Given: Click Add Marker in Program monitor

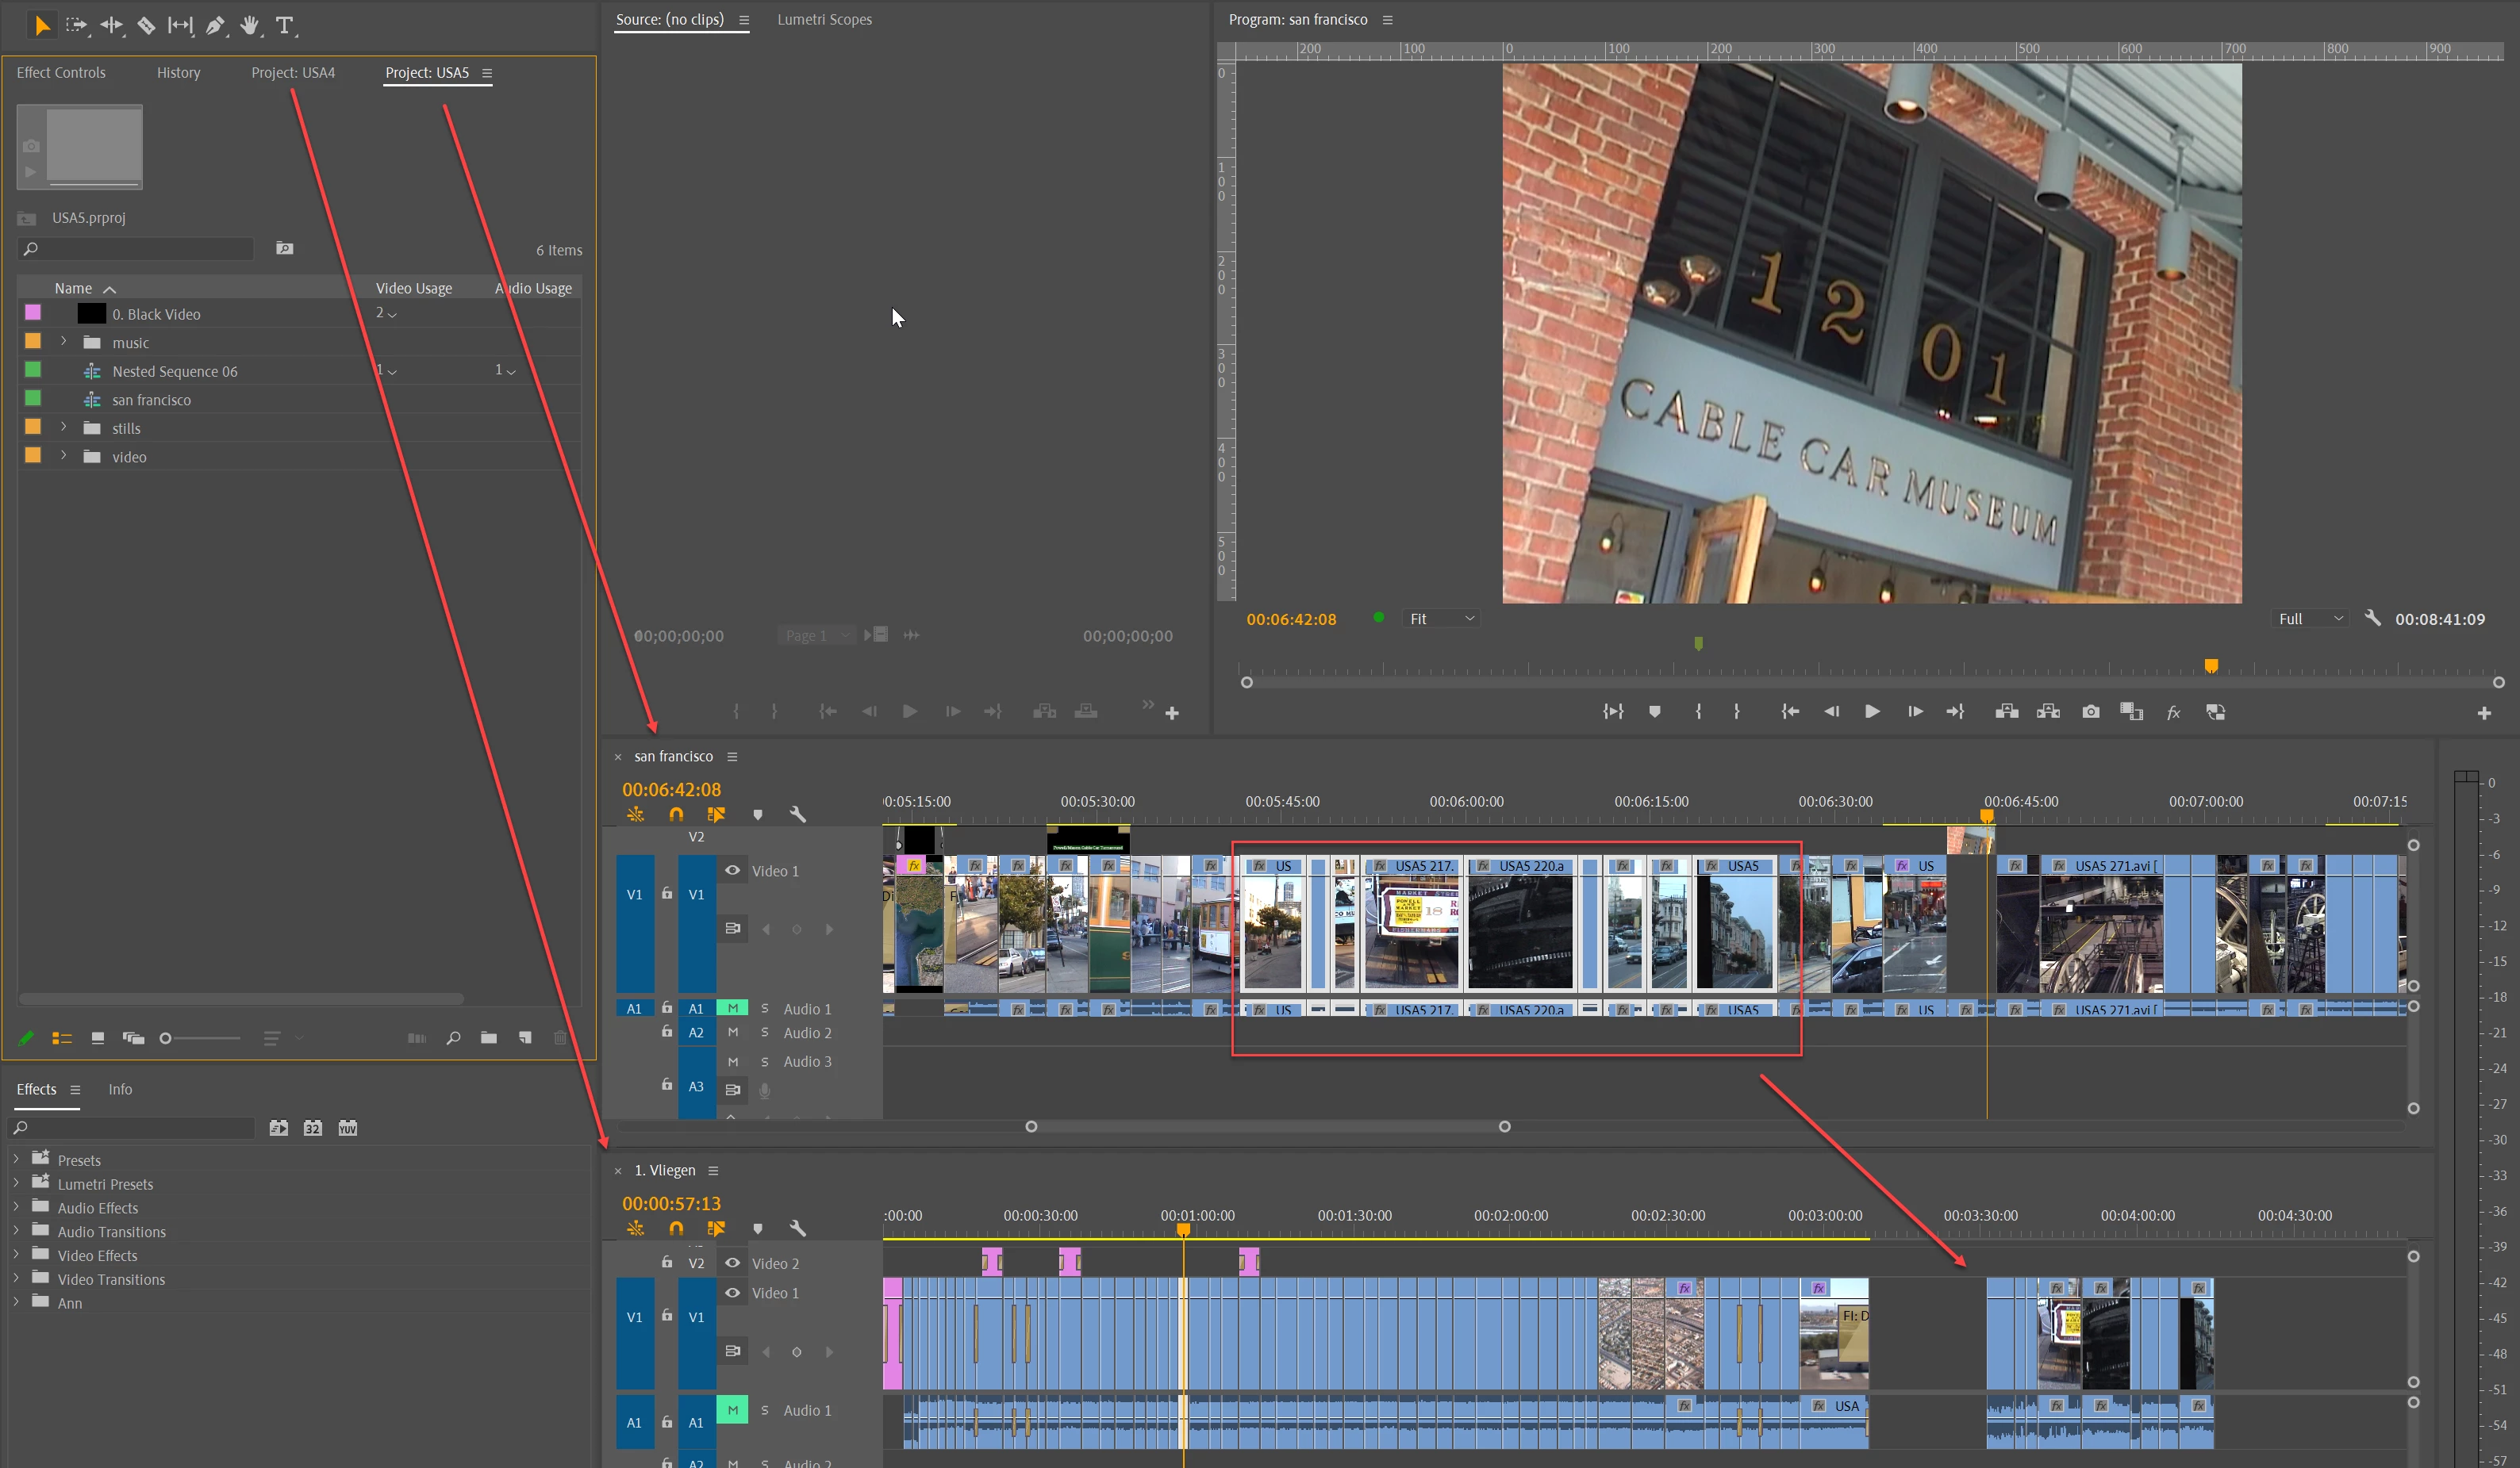Looking at the screenshot, I should pos(1654,711).
